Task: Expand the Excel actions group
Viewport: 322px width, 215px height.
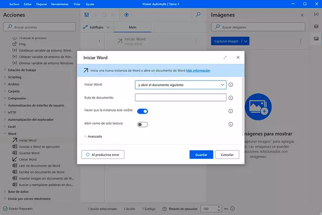Action: point(5,127)
